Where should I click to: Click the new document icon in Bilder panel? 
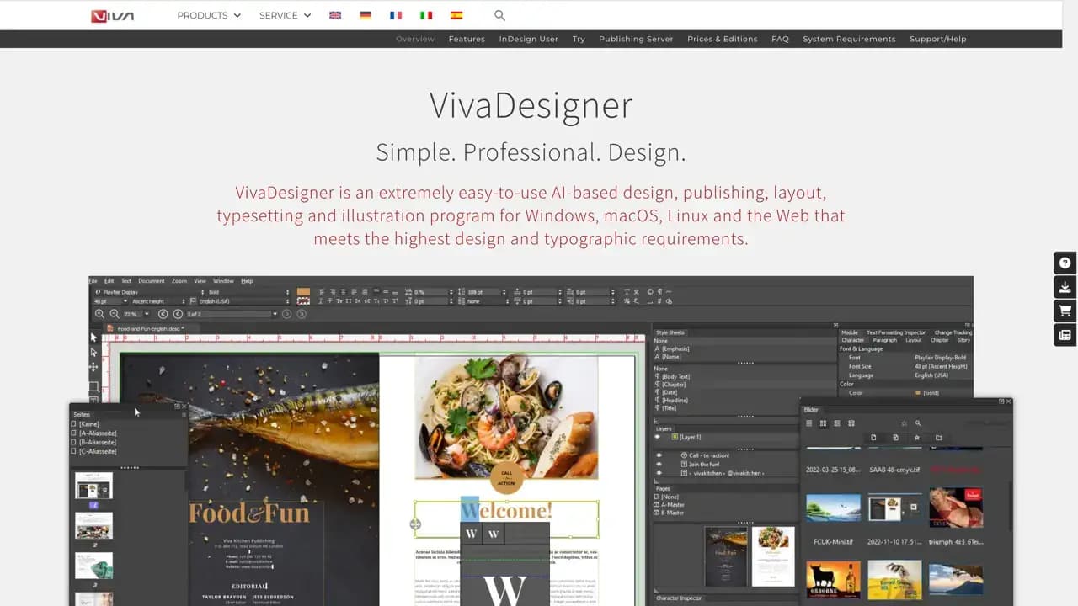click(873, 438)
